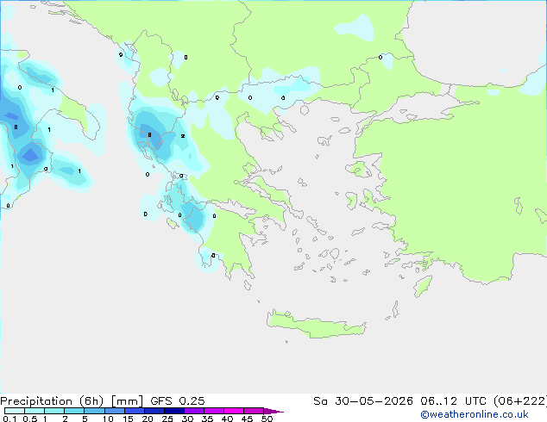Image resolution: width=547 pixels, height=422 pixels.
Task: Click the island of Rhodes on the map
Action: 423,286
